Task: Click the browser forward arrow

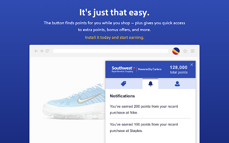Action: pos(42,51)
